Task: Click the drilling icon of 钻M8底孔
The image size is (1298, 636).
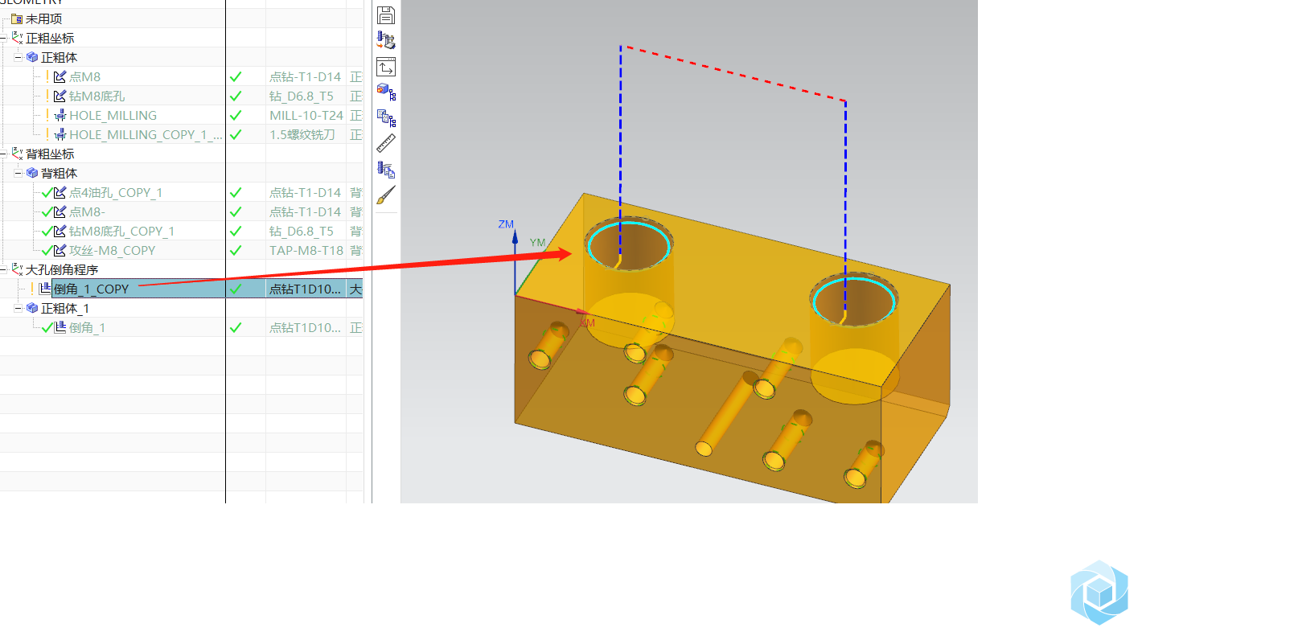Action: [60, 96]
